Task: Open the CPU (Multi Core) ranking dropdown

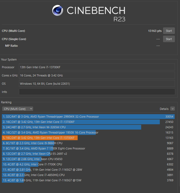Action: pyautogui.click(x=18, y=109)
